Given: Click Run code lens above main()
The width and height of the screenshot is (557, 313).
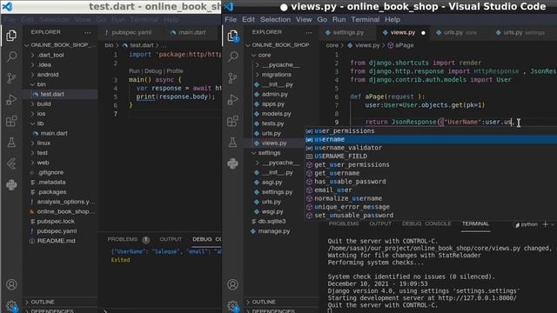Looking at the screenshot, I should pos(134,71).
